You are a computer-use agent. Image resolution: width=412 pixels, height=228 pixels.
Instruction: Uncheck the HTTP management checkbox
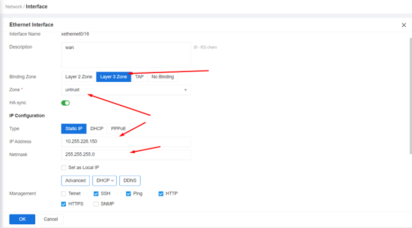(161, 194)
